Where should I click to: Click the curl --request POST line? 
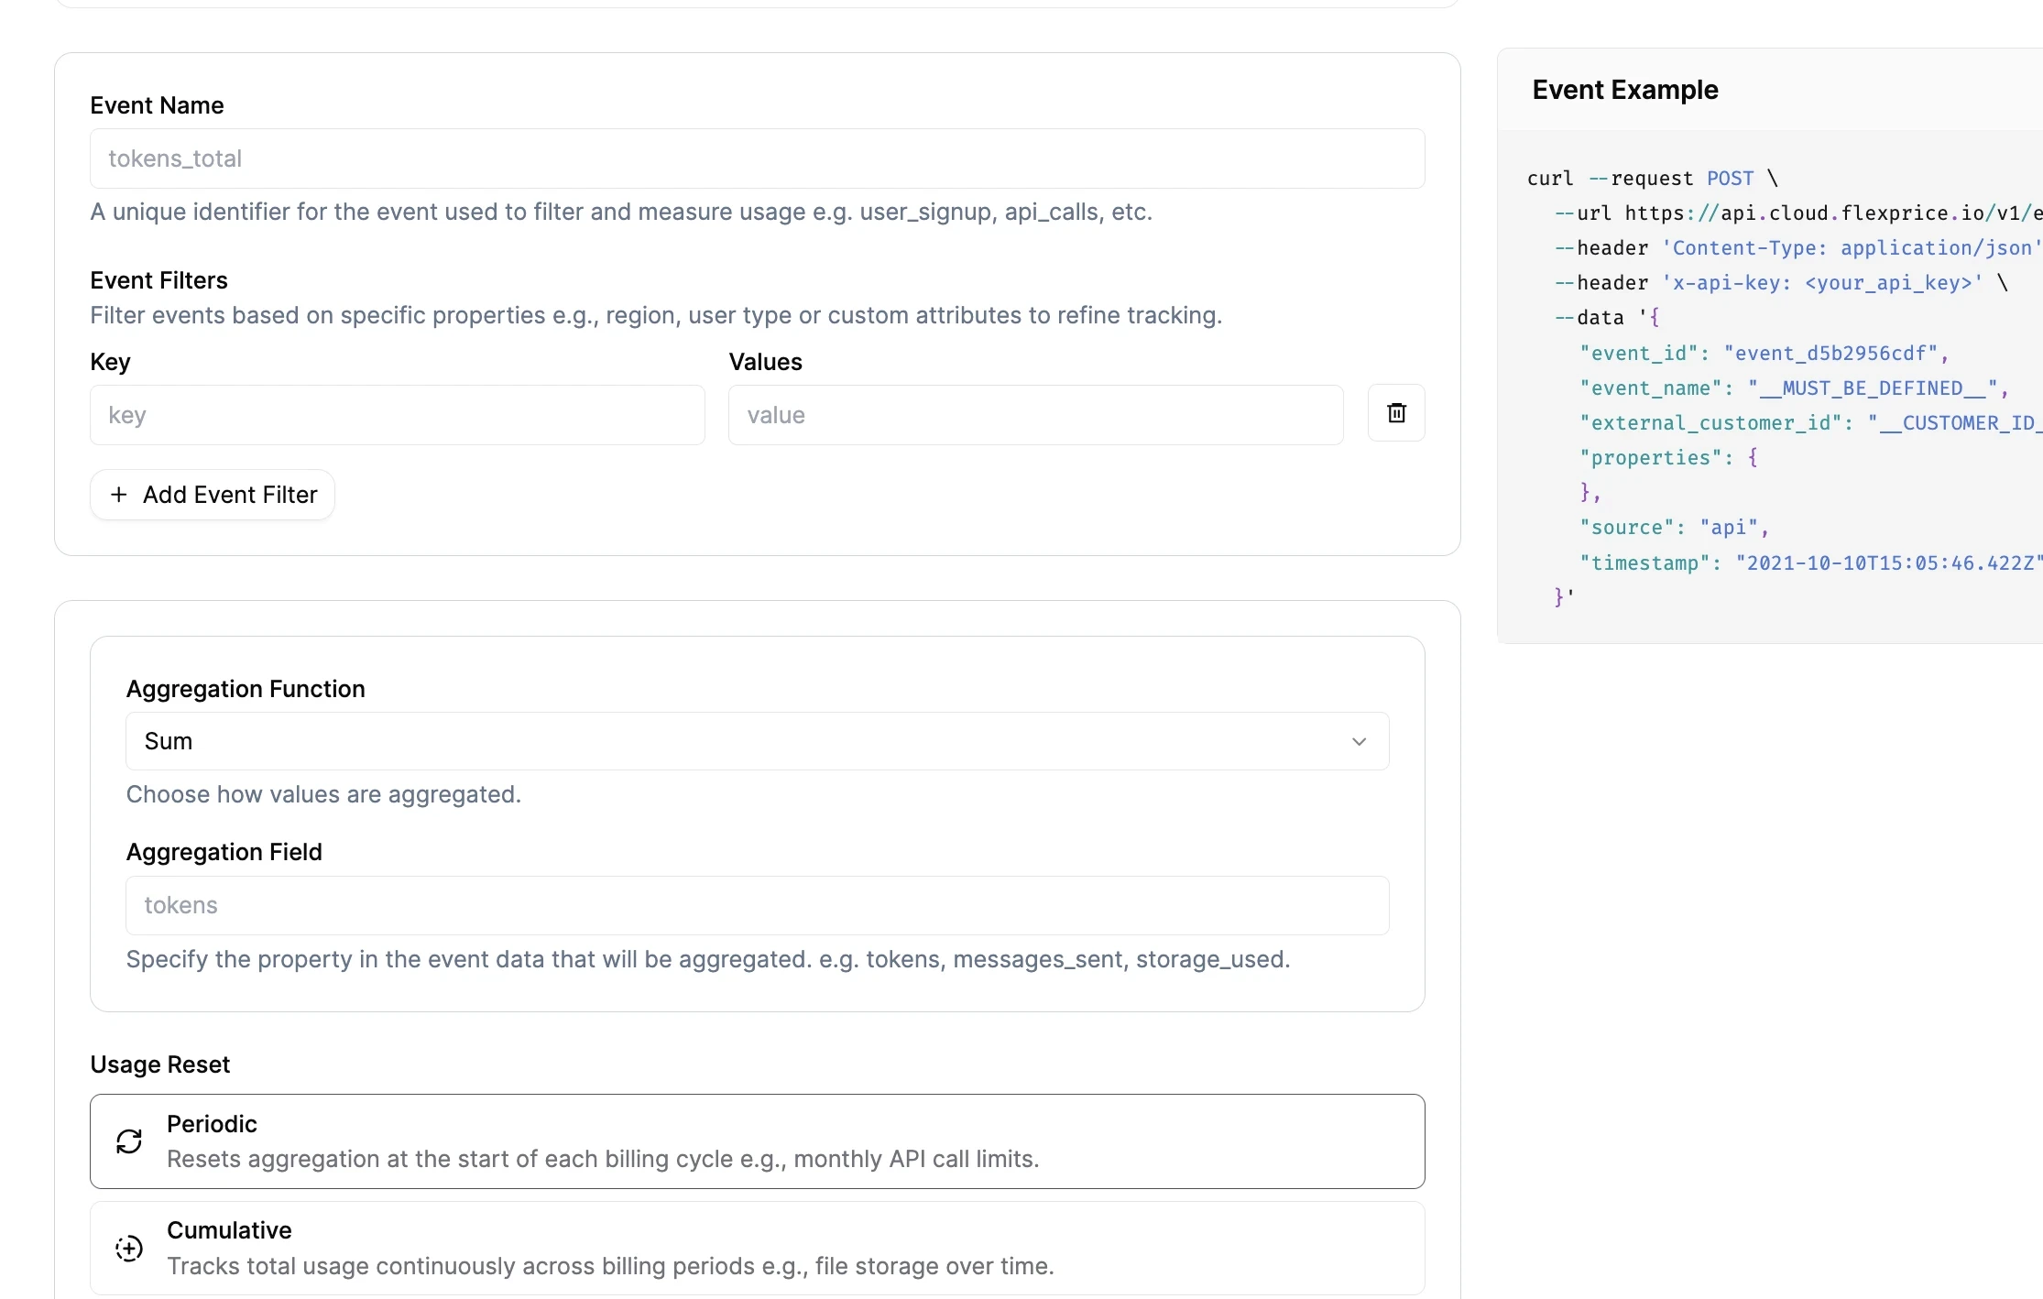[x=1651, y=179]
